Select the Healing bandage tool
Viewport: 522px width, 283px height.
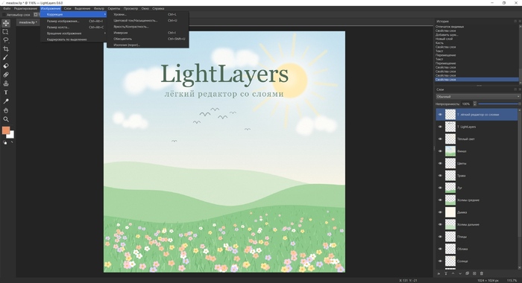pos(6,74)
